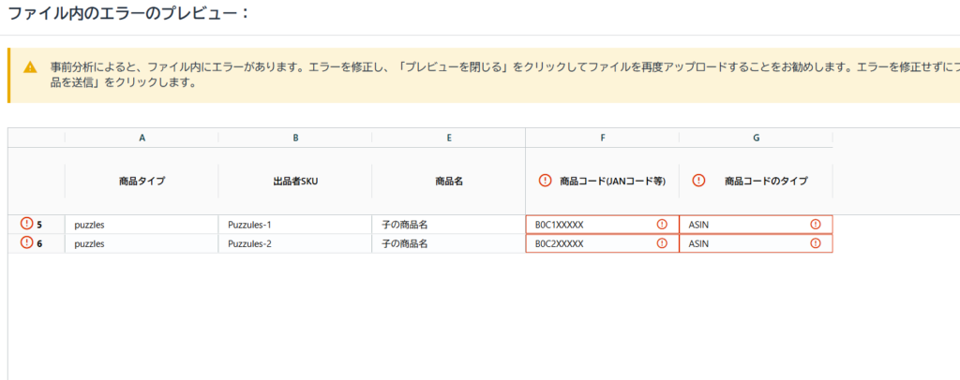This screenshot has height=380, width=960.
Task: Click error icon in 商品コード(JANコード等) header
Action: tap(545, 181)
